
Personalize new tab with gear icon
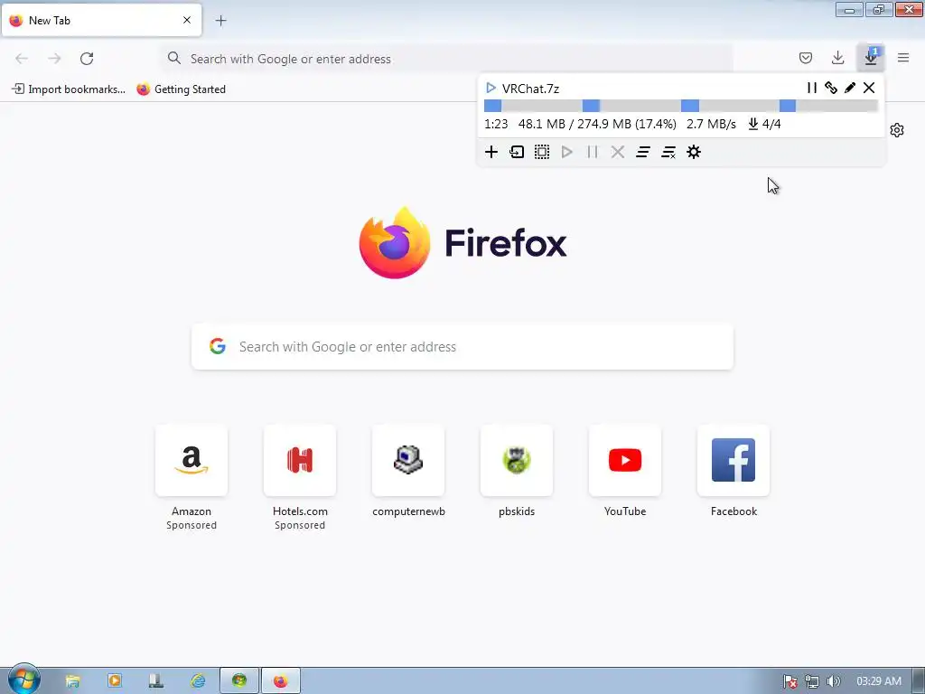click(897, 130)
